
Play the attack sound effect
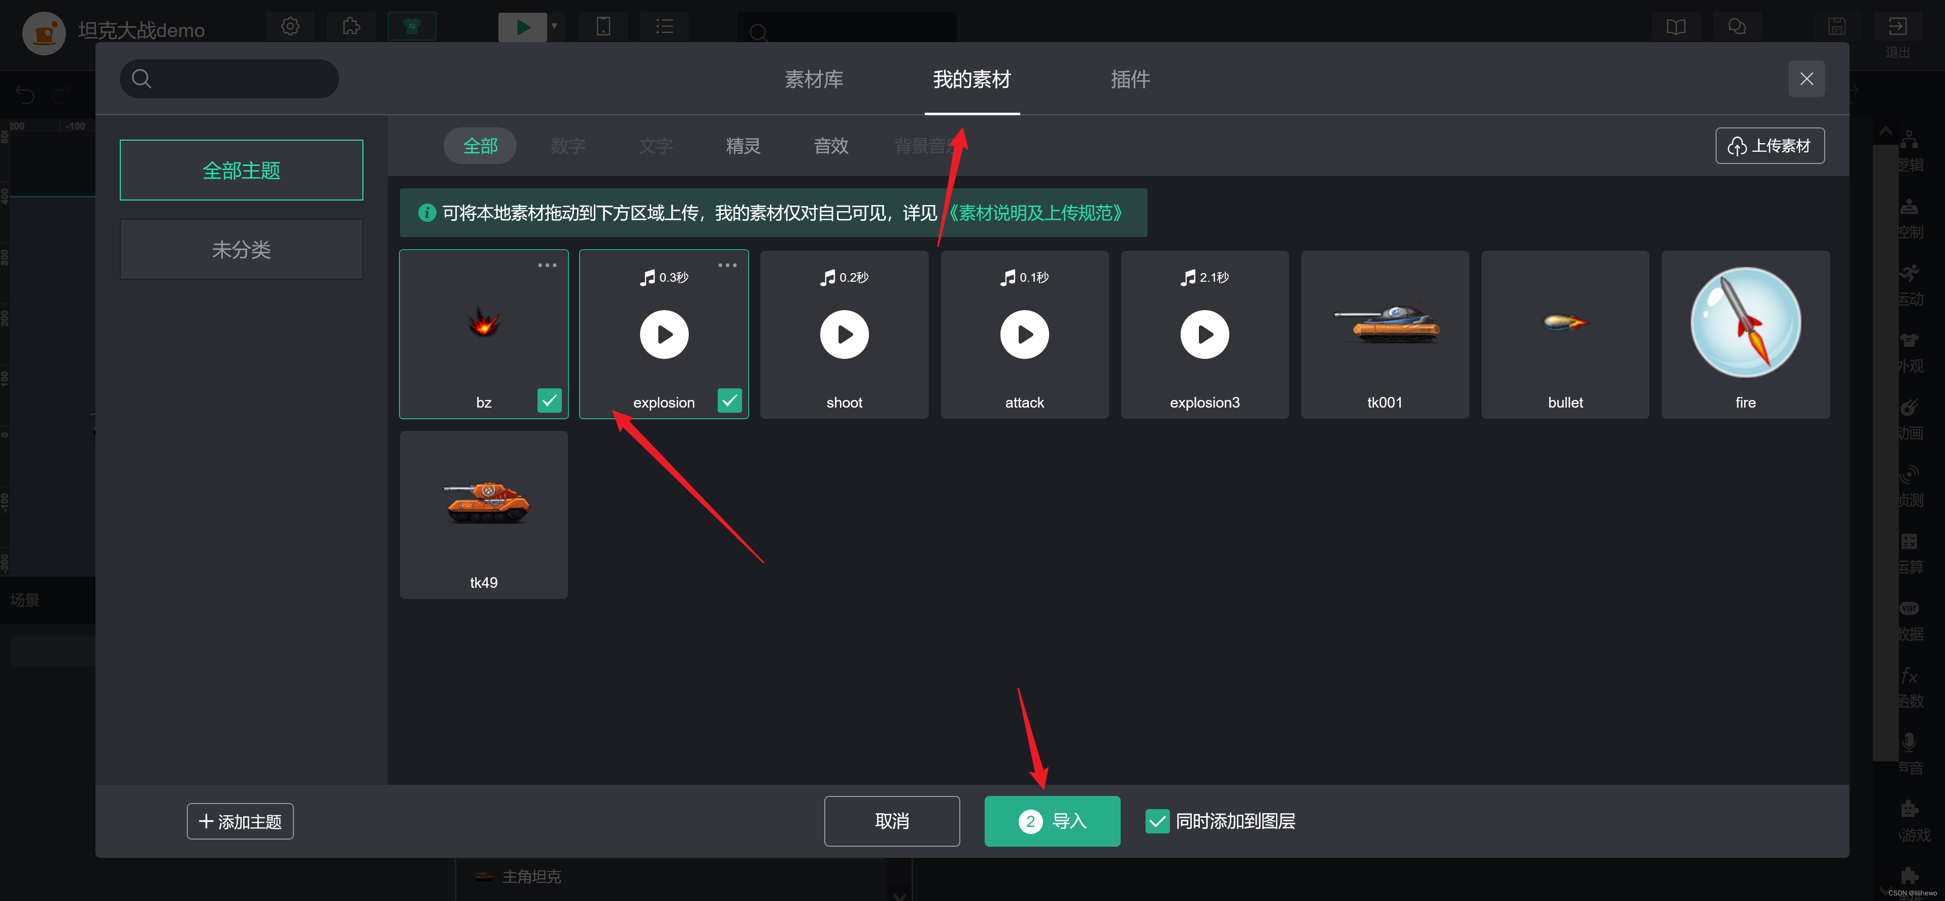(1024, 335)
